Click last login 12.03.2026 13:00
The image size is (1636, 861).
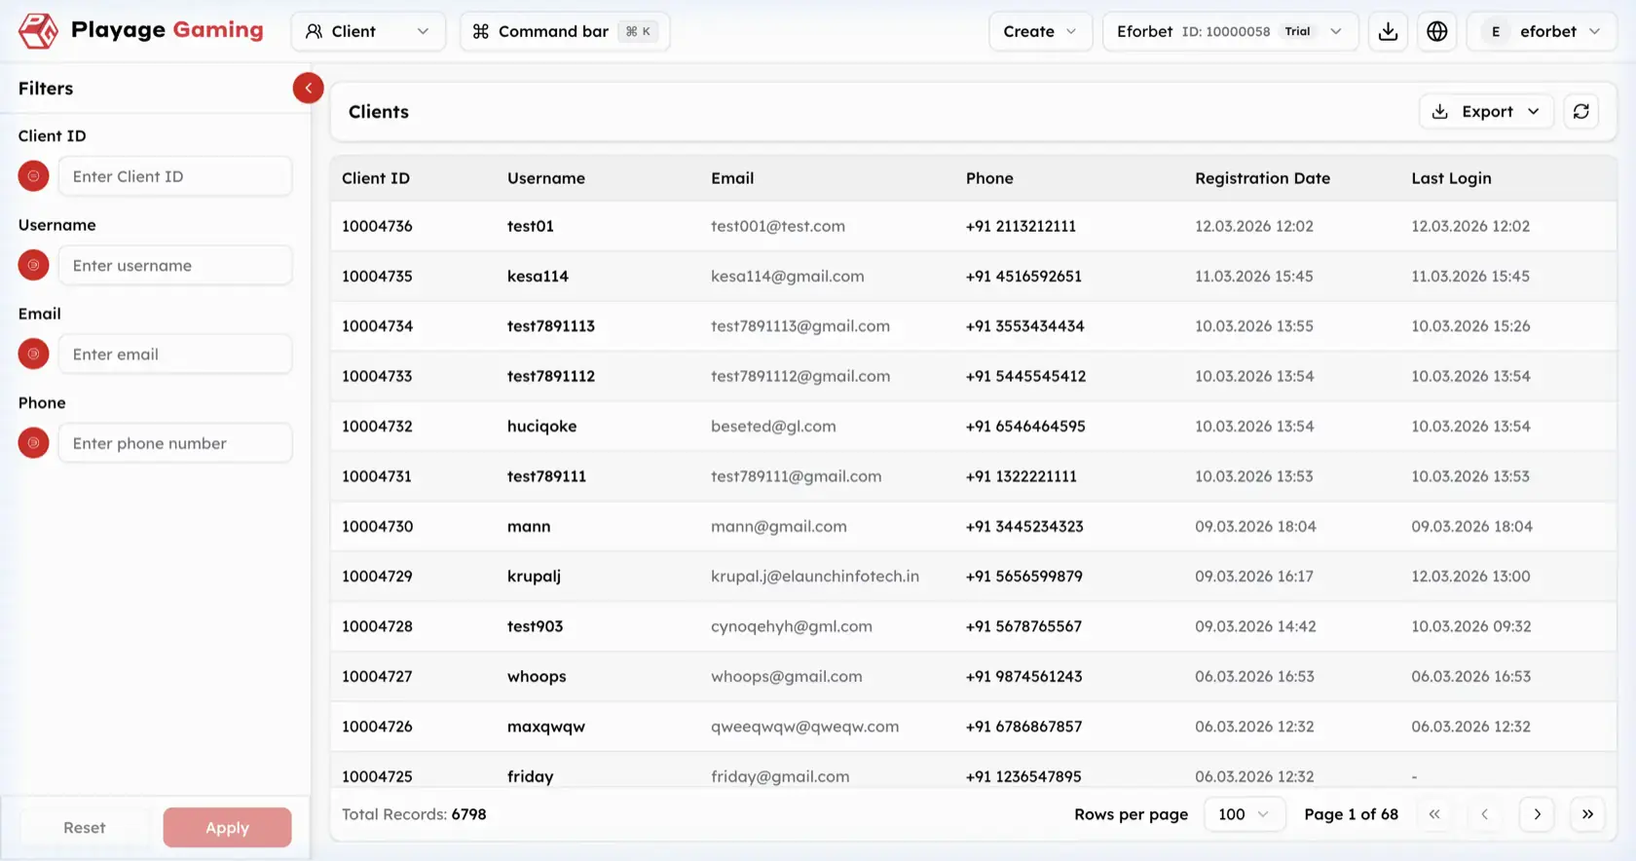1470,577
